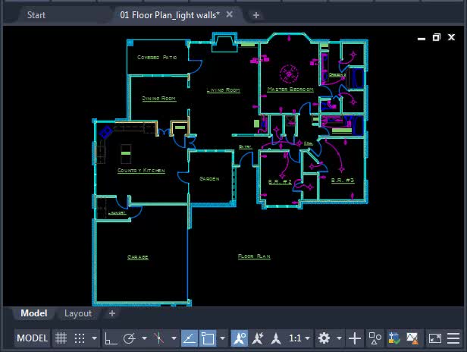467x352 pixels.
Task: Toggle the drawing grid display
Action: coord(61,338)
